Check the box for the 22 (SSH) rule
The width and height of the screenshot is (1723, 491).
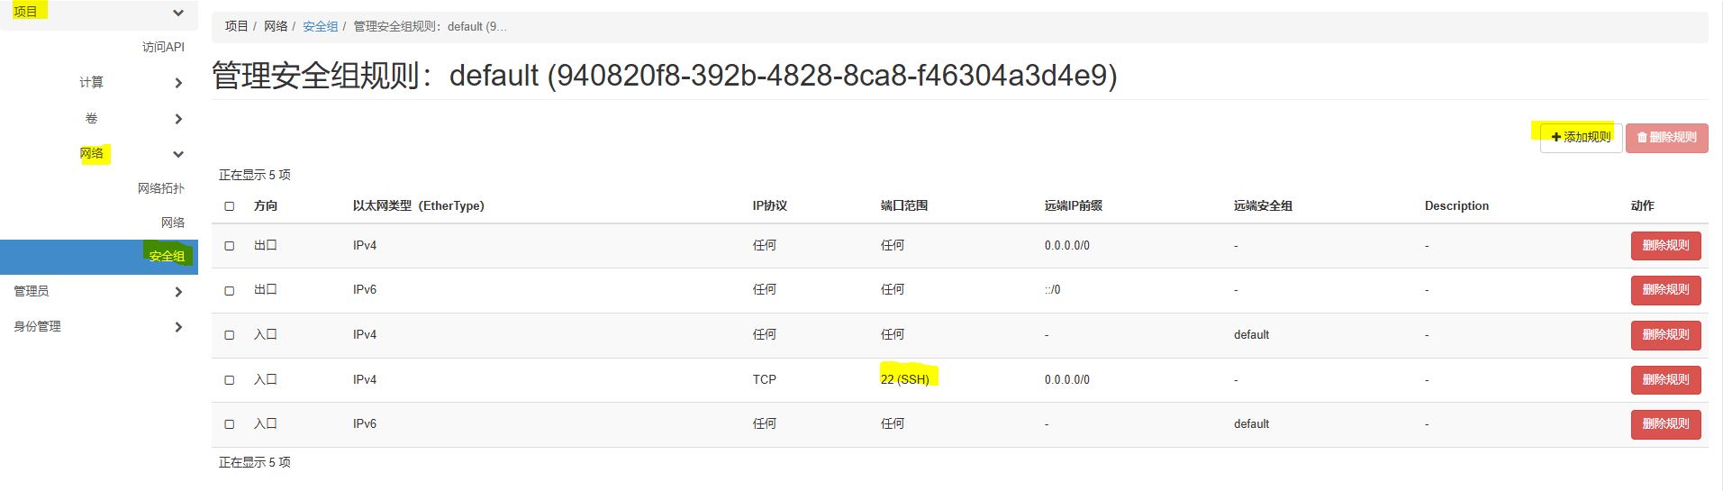(x=229, y=380)
